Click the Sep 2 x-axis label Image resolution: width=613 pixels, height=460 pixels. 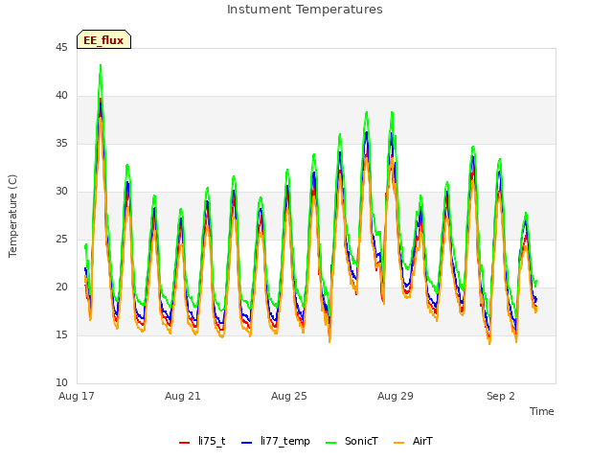[x=501, y=396]
